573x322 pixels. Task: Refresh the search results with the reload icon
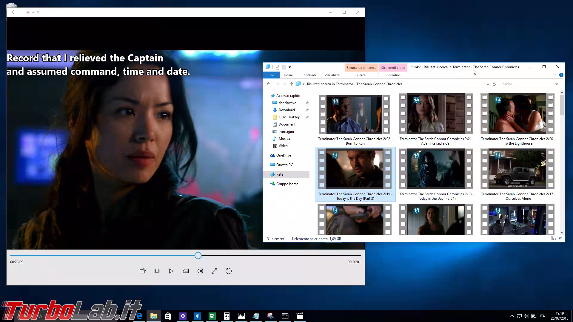point(494,84)
